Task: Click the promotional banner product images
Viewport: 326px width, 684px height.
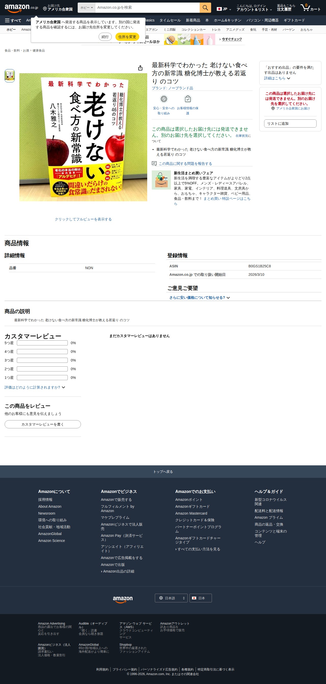Action: [189, 40]
